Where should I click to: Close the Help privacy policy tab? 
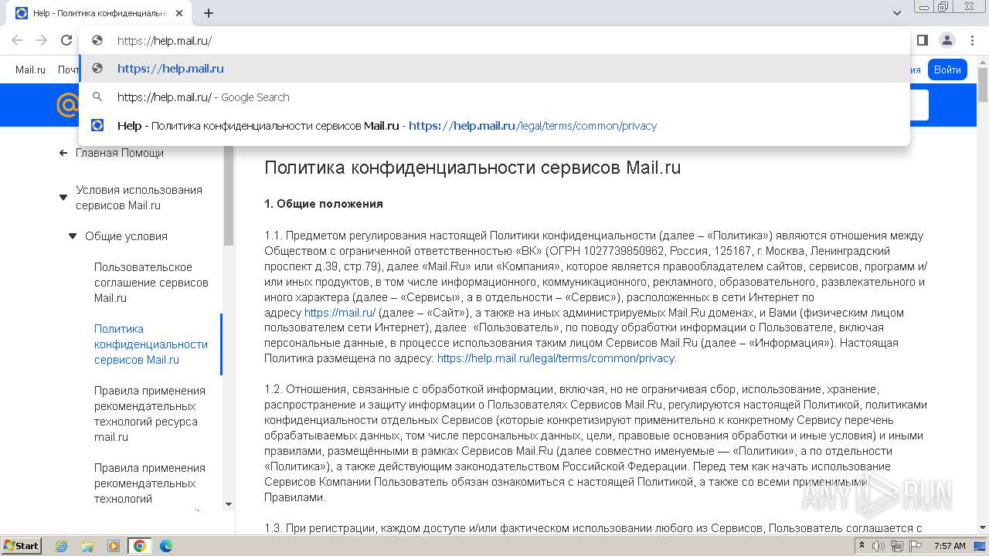[x=179, y=13]
